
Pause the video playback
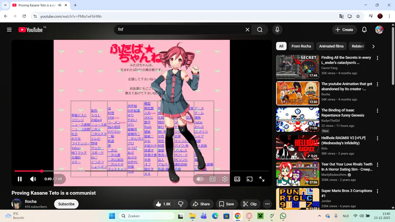tap(20, 179)
